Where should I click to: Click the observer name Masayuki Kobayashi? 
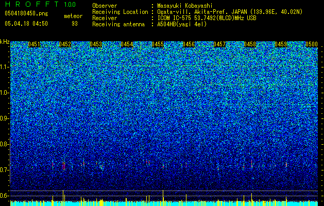(x=185, y=6)
